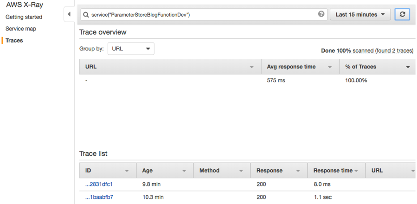Click the 8.0 ms response time cell
Image resolution: width=417 pixels, height=204 pixels.
tap(322, 184)
